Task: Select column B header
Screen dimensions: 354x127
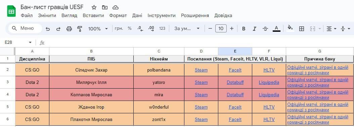Action: coord(91,51)
